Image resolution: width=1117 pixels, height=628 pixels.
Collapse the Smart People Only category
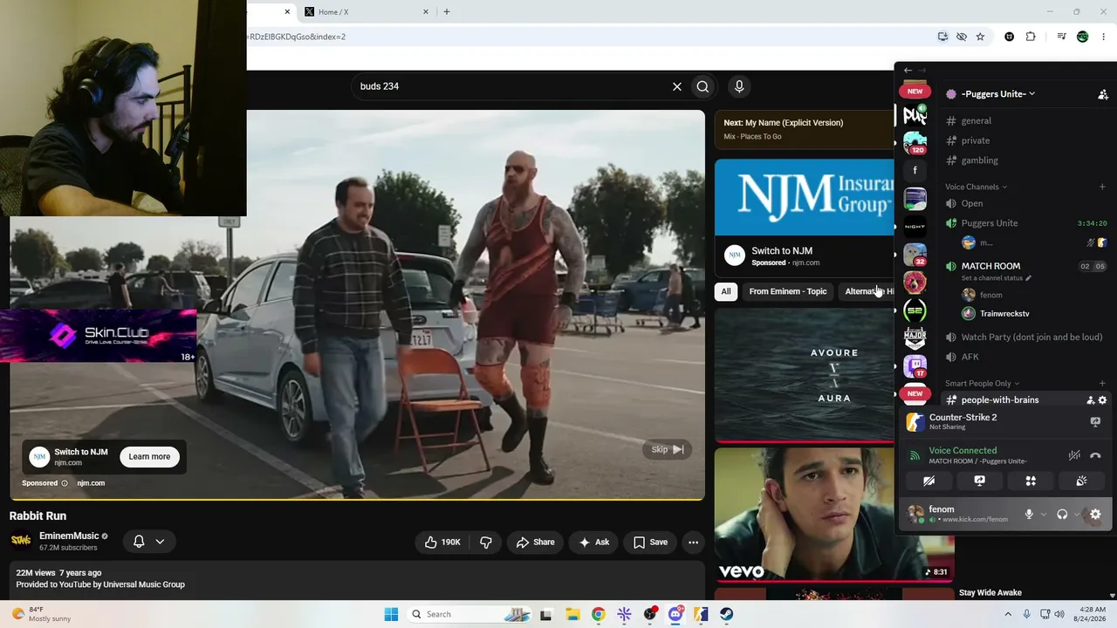tap(982, 383)
